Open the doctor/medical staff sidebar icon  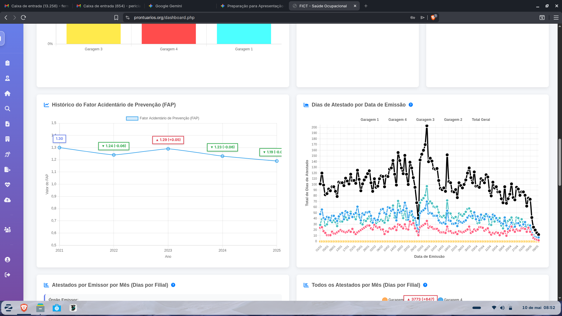pos(8,78)
